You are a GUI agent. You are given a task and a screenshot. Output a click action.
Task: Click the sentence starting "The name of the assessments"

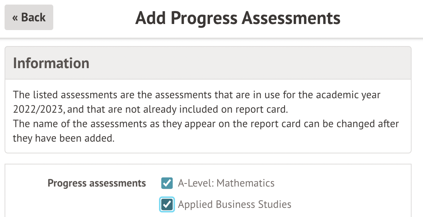[205, 124]
